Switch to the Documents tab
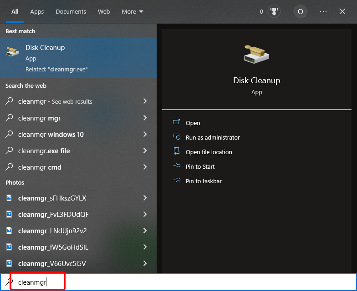Screen dimensions: 357x291 71,11
